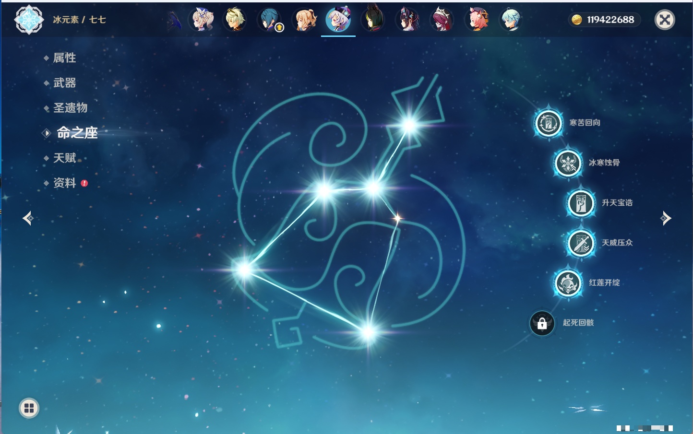Open the 升天宝诰 constellation icon

pos(581,203)
